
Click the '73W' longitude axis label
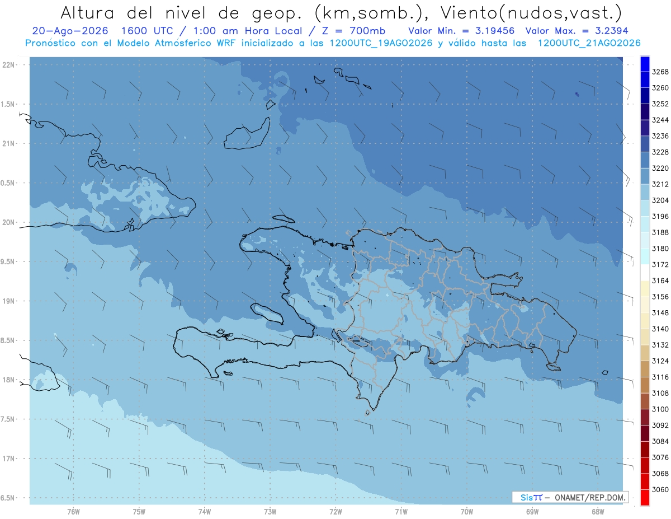pos(270,511)
